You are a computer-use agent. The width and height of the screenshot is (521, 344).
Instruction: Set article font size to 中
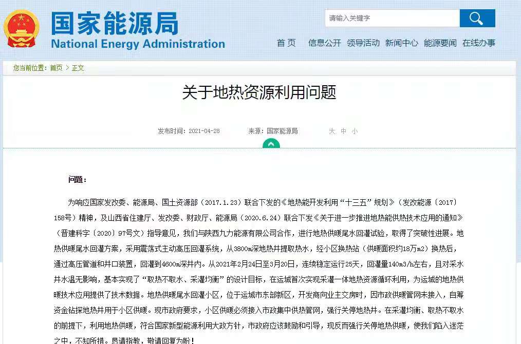(x=343, y=131)
